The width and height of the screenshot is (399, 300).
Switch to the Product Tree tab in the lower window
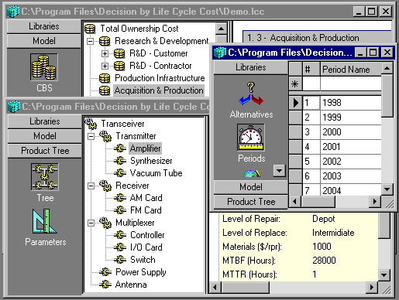coord(45,151)
